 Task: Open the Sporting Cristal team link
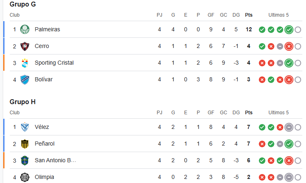pos(54,63)
